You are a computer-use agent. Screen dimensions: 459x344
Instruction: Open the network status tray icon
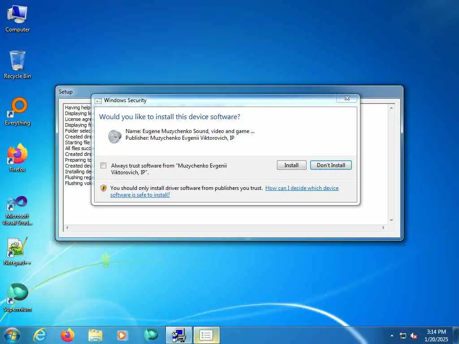click(x=403, y=335)
